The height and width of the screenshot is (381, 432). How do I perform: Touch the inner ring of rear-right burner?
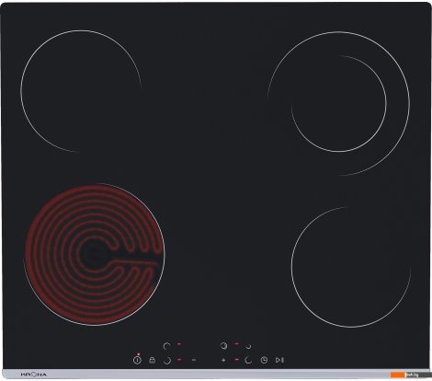[339, 104]
